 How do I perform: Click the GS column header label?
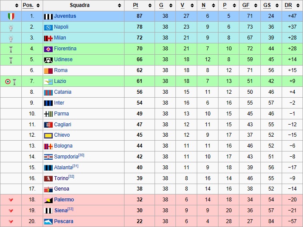pyautogui.click(x=267, y=5)
